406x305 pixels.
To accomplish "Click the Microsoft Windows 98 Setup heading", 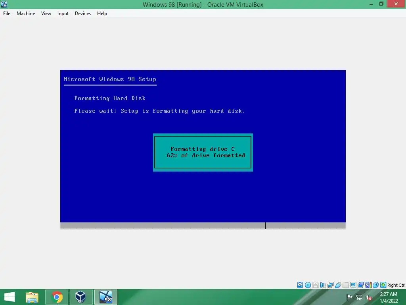I will 110,79.
